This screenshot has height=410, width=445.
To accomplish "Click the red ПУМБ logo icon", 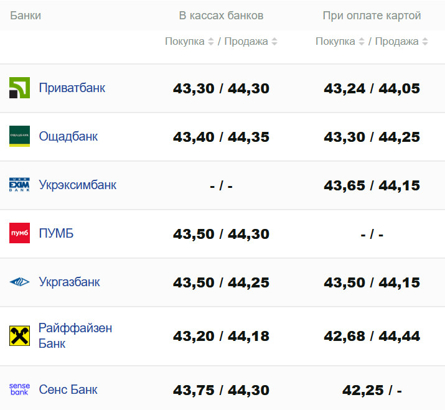I will [x=19, y=233].
